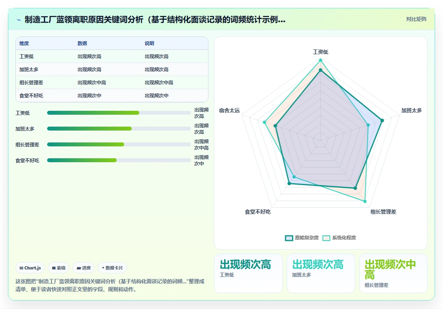Select the 工资低 table row label
Screen dimensions: 443x309
pyautogui.click(x=27, y=56)
